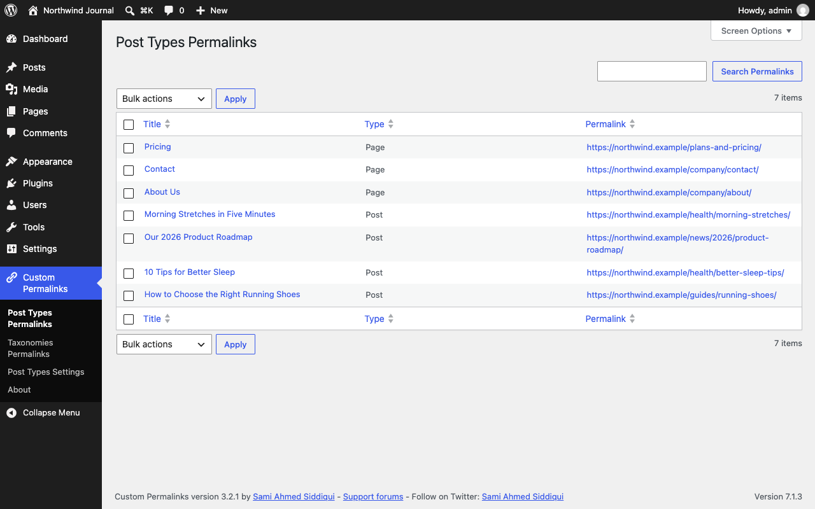Viewport: 815px width, 509px height.
Task: Check the box for the Pricing row
Action: coord(129,148)
